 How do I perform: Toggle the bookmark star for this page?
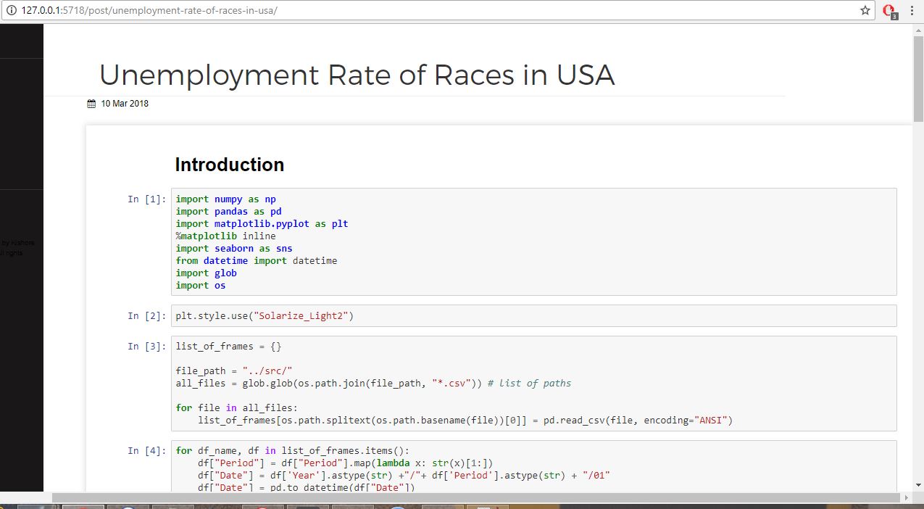863,10
